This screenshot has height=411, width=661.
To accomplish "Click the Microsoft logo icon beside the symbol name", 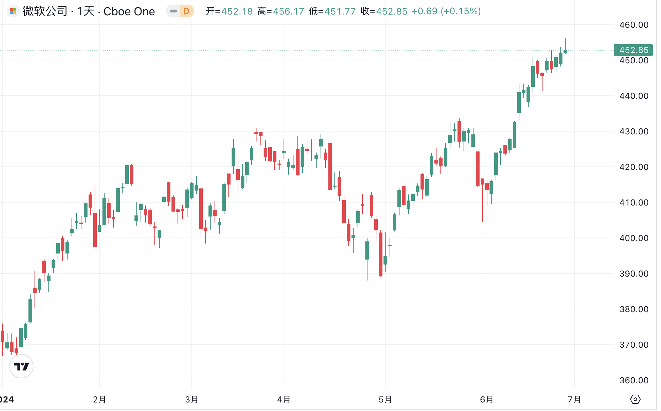I will (x=13, y=11).
